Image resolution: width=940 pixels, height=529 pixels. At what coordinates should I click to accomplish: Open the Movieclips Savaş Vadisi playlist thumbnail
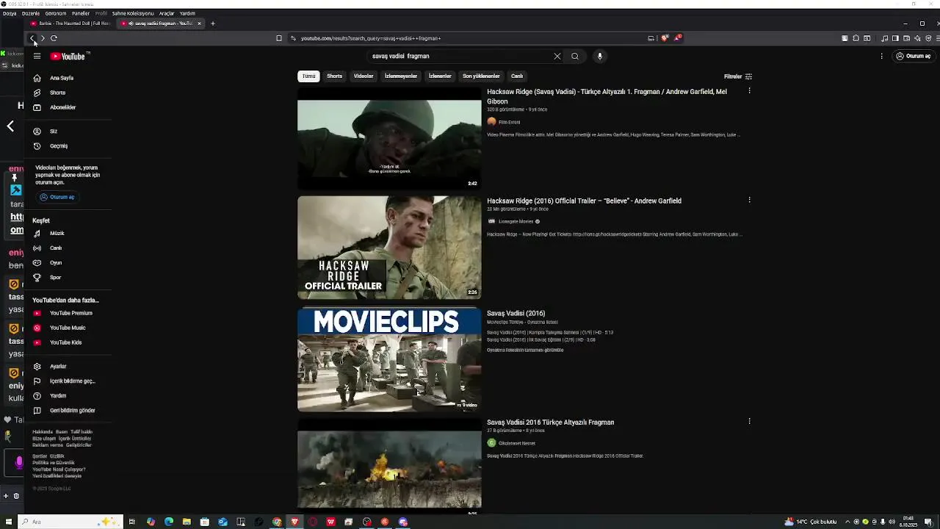(x=389, y=359)
